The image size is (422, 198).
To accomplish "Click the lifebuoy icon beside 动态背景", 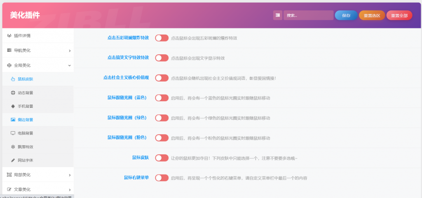I will [x=13, y=93].
